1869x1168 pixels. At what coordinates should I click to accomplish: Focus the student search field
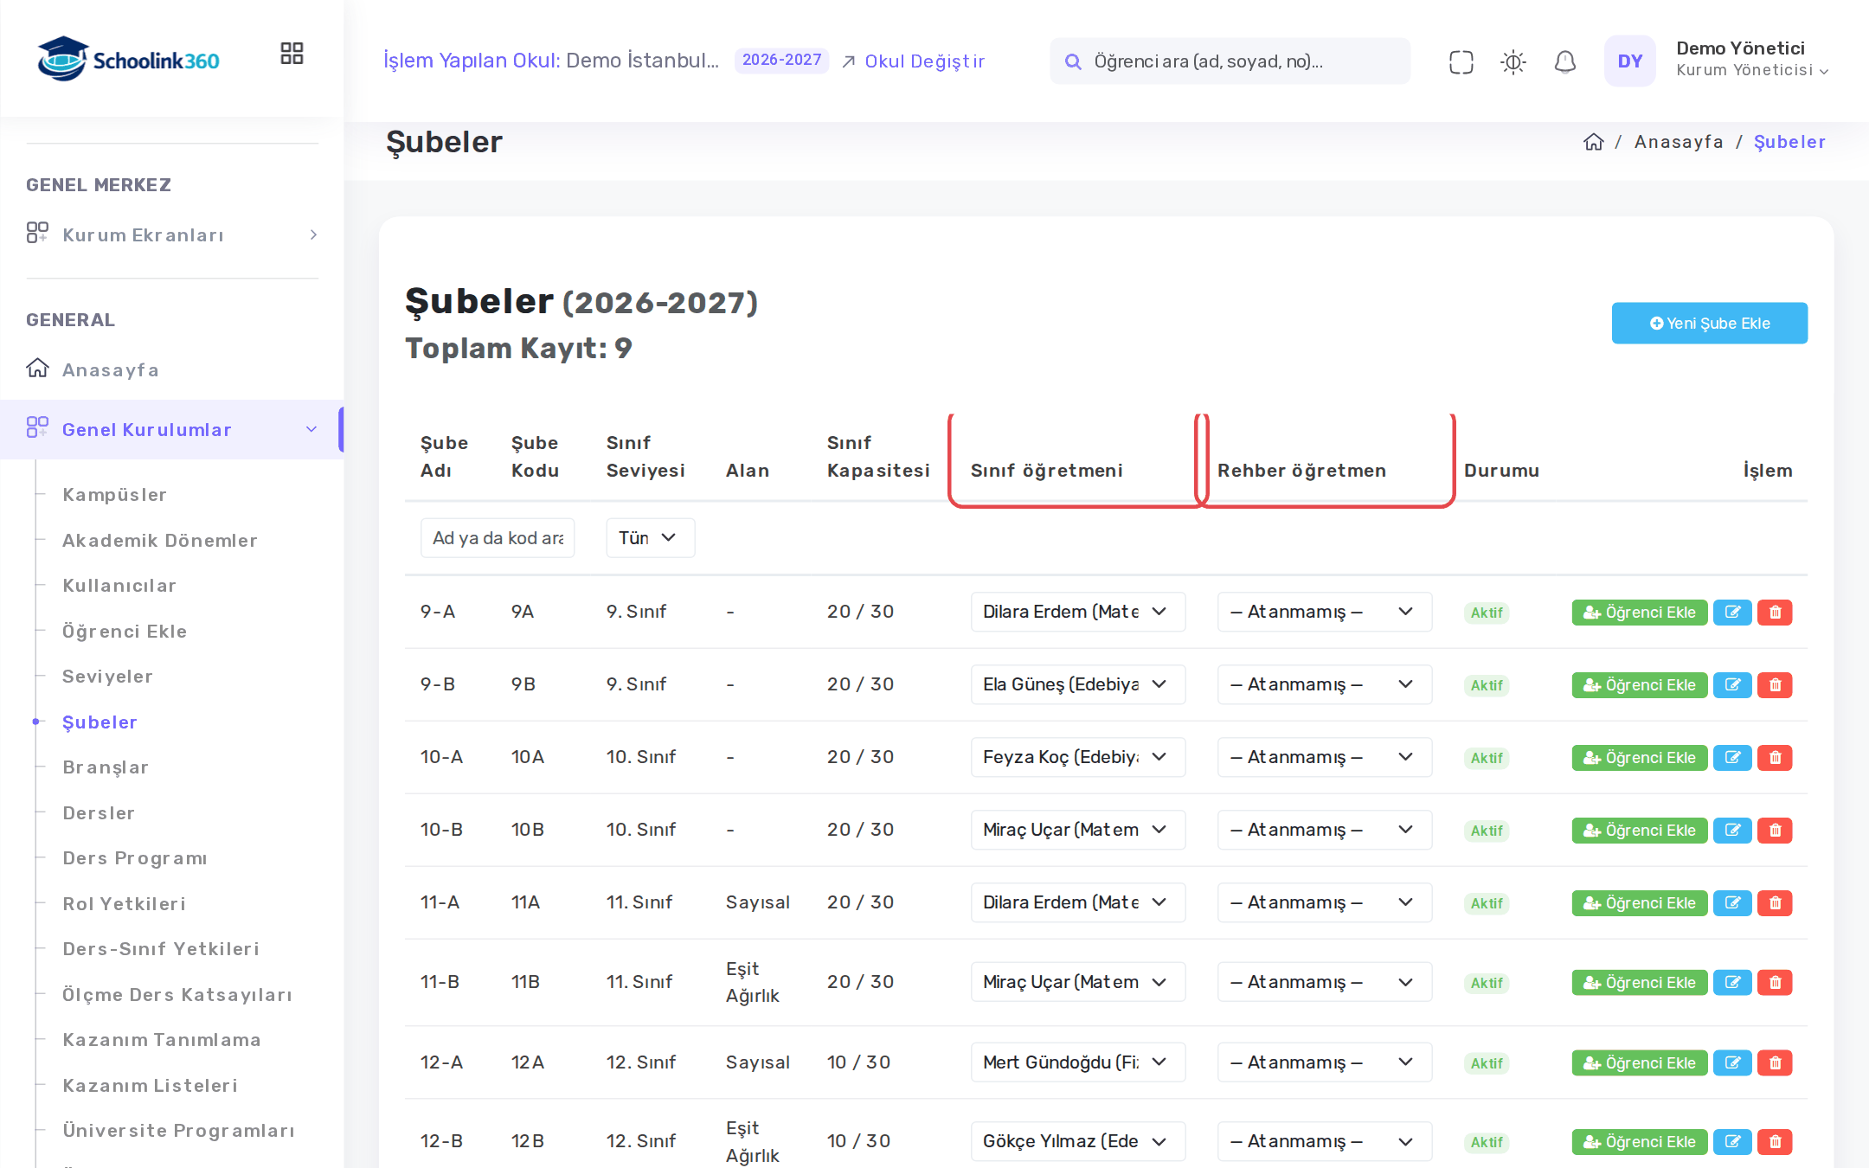click(1230, 61)
